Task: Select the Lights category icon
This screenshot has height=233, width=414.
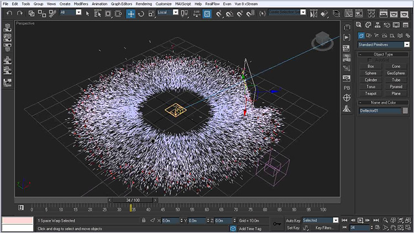Action: pos(376,35)
